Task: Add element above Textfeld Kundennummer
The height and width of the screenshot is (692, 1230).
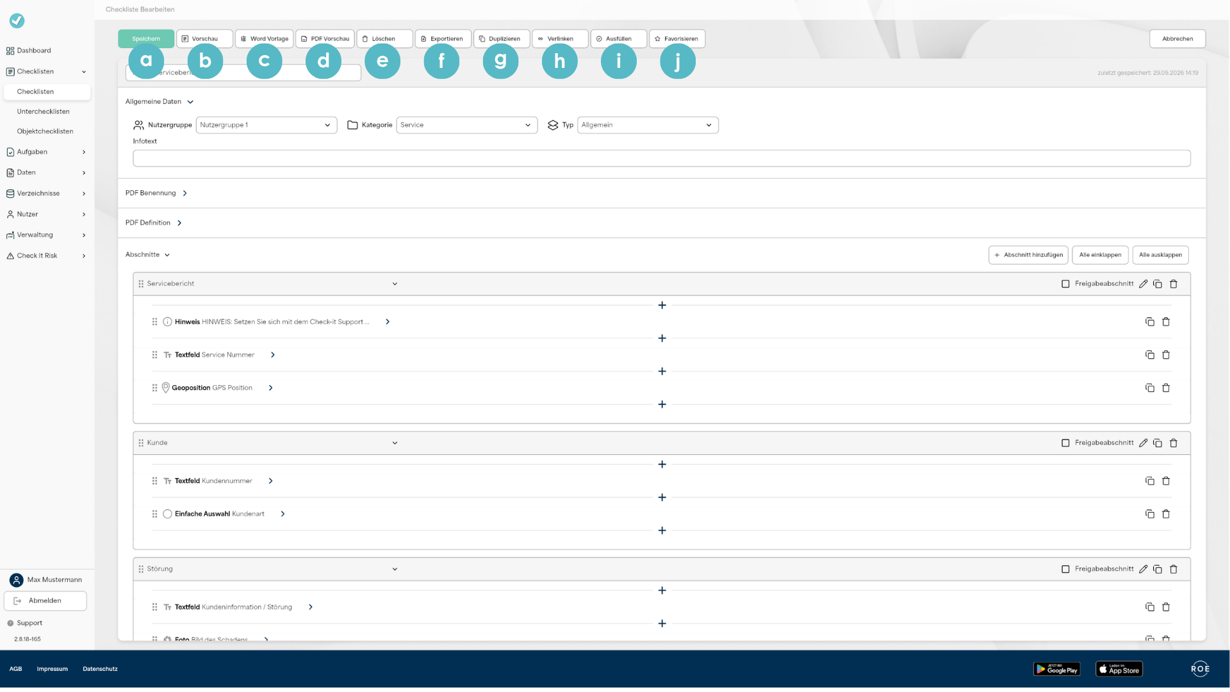Action: click(x=662, y=465)
